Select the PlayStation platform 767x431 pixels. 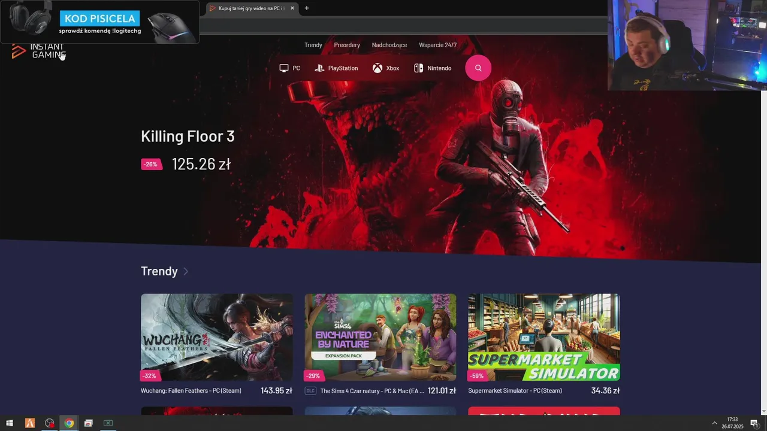click(x=336, y=68)
